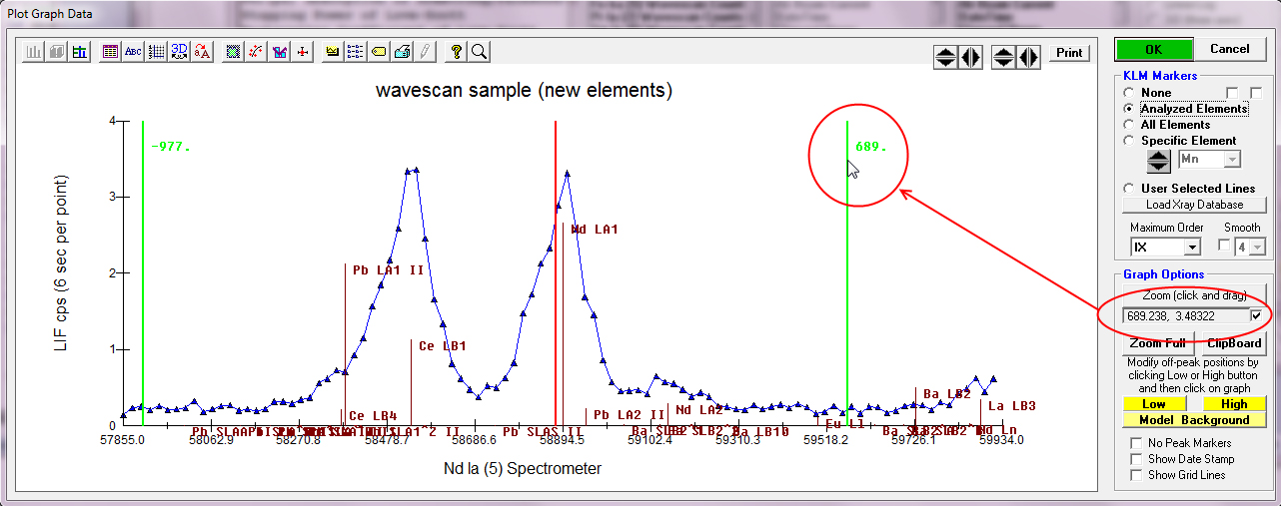1281x506 pixels.
Task: Click the data table grid toolbar icon
Action: pos(111,52)
